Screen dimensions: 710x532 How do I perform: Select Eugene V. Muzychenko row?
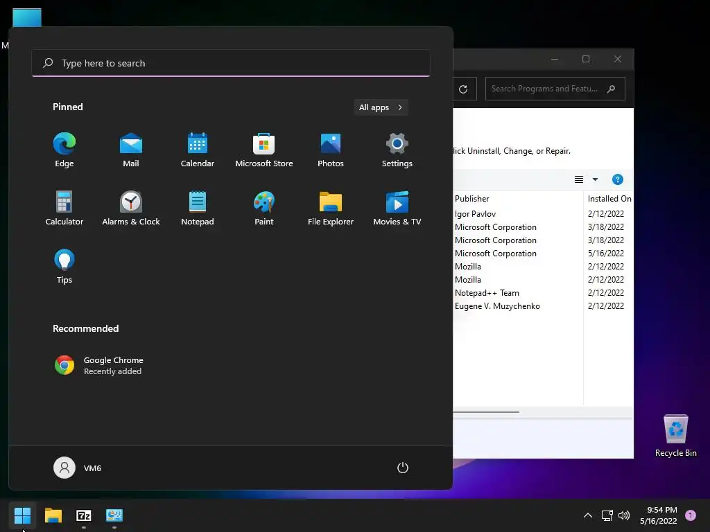click(x=544, y=305)
